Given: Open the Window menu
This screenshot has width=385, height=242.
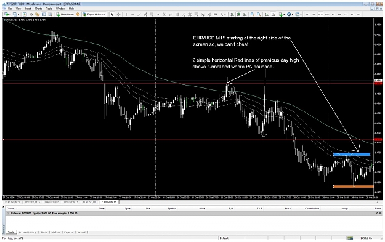Looking at the screenshot, I should click(x=60, y=9).
